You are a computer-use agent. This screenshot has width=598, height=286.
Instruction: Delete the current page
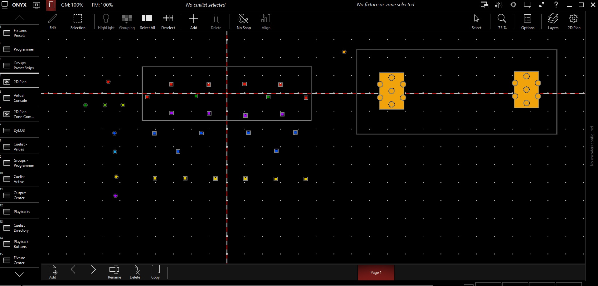coord(135,272)
